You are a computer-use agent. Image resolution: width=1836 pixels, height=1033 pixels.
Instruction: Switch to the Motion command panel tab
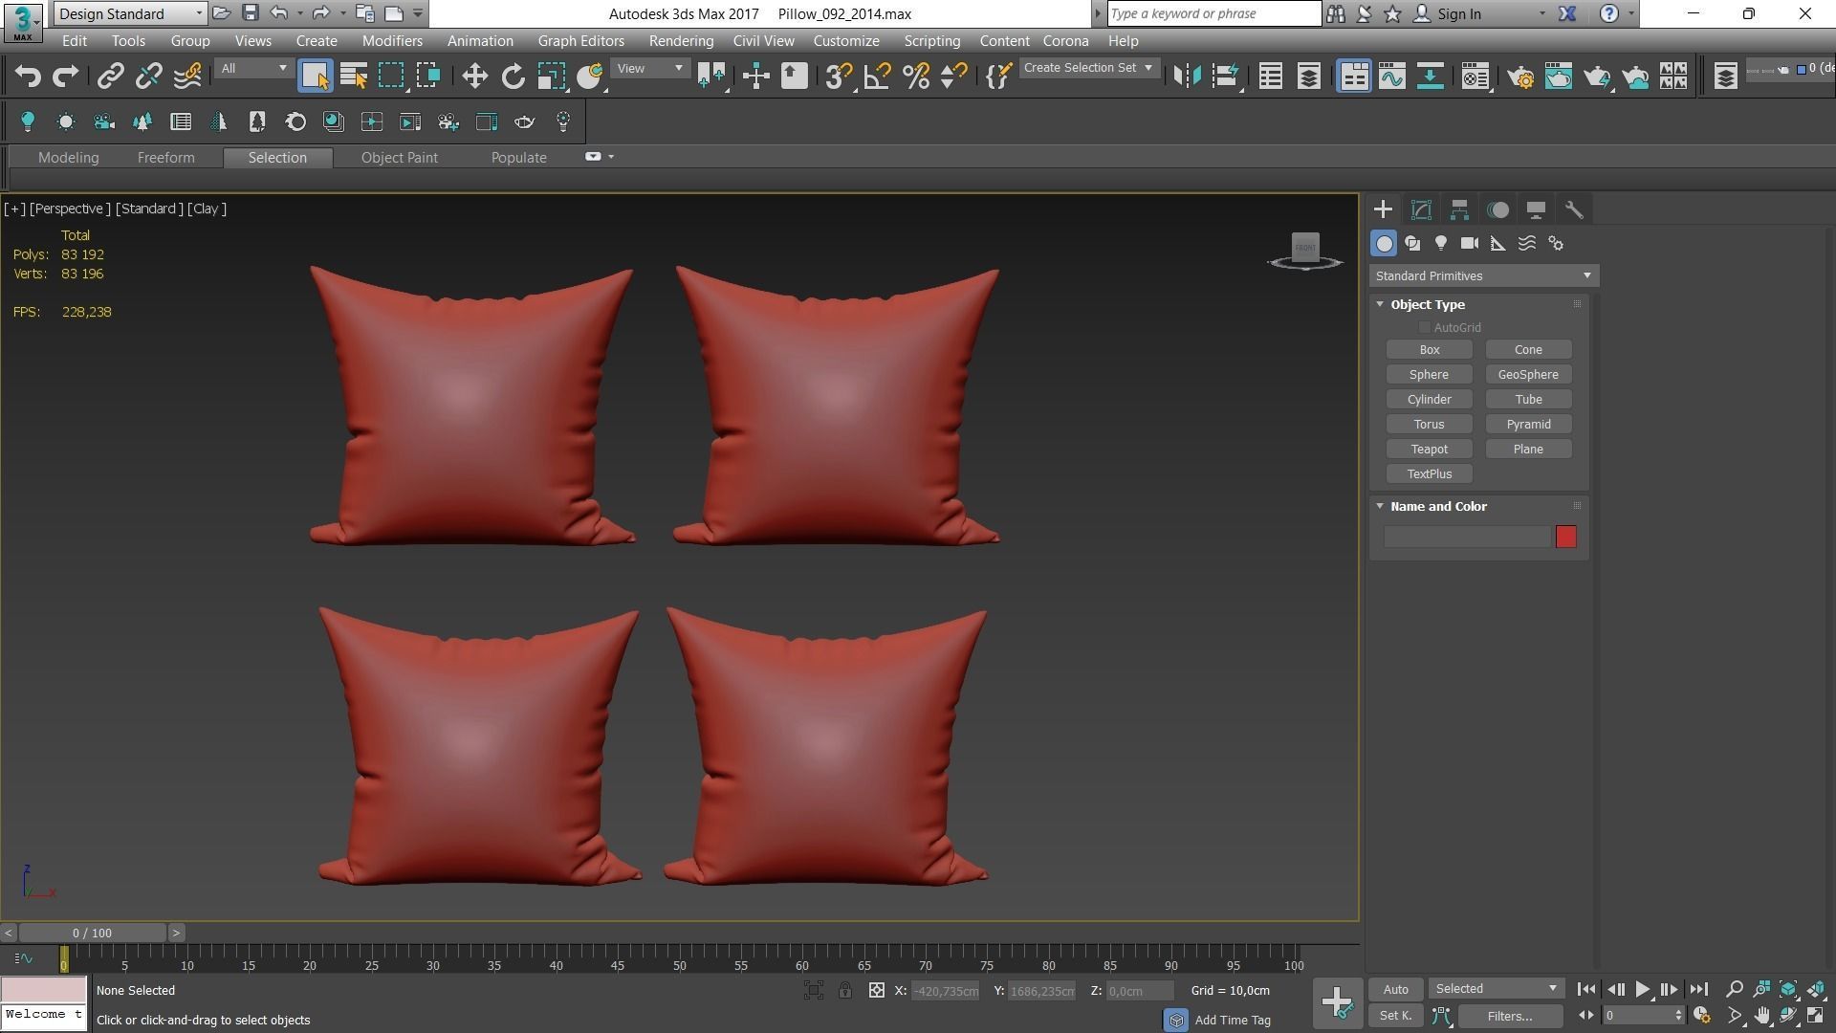[1497, 209]
